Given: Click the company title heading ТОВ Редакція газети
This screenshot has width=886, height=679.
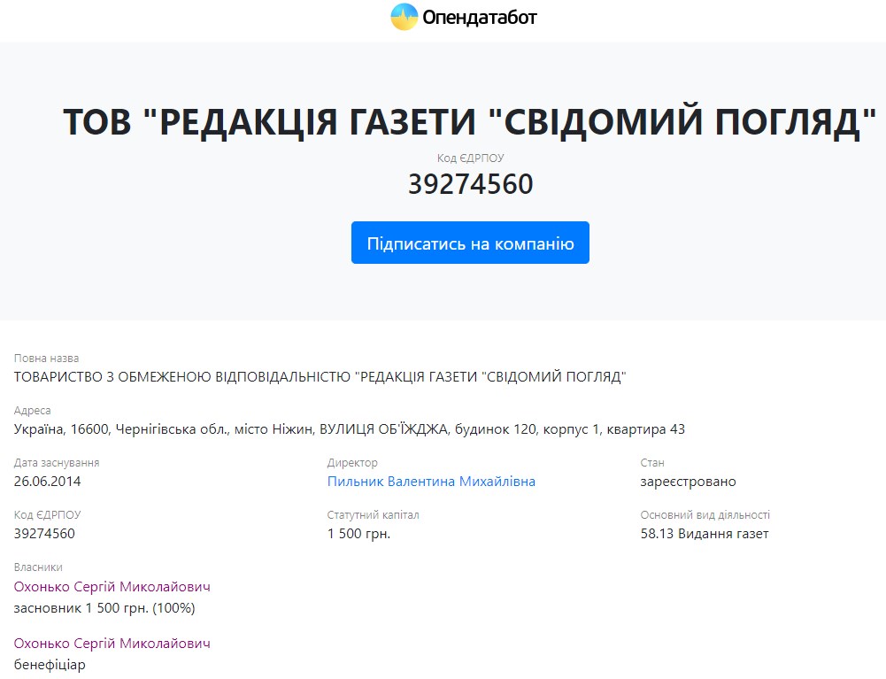Looking at the screenshot, I should (463, 123).
